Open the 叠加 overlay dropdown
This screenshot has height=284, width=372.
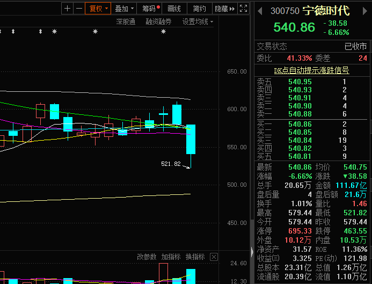tap(124, 9)
